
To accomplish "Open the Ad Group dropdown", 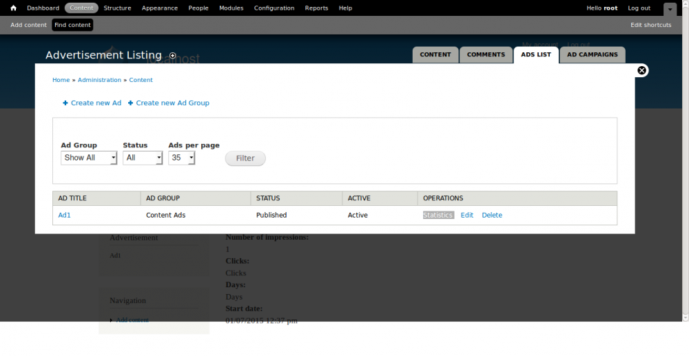I will tap(89, 158).
